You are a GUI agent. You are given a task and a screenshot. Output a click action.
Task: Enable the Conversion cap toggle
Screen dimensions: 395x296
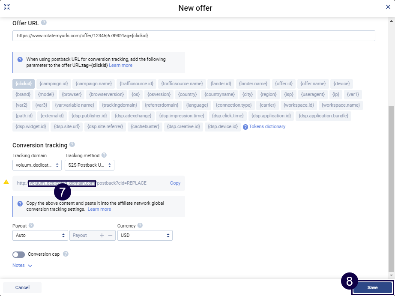click(19, 254)
